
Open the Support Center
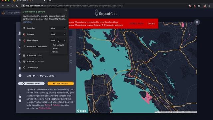coord(31,84)
